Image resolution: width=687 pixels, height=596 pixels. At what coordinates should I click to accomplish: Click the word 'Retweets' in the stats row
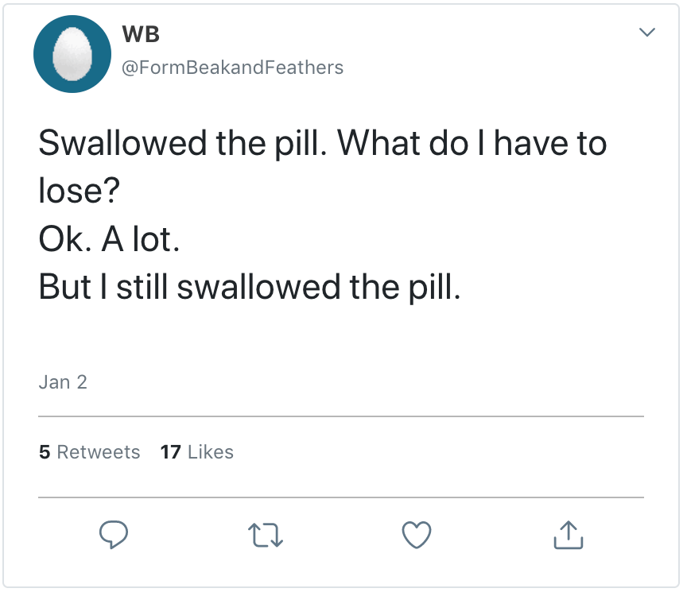click(99, 452)
